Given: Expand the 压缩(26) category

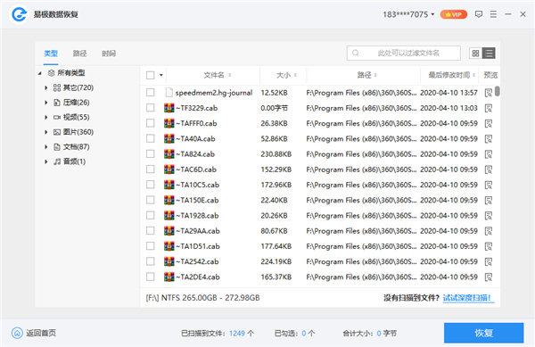Looking at the screenshot, I should (x=46, y=103).
